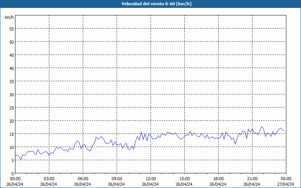Screen dimensions: 301x188
Task: Select the 15 value on the y-axis
Action: tap(12, 134)
